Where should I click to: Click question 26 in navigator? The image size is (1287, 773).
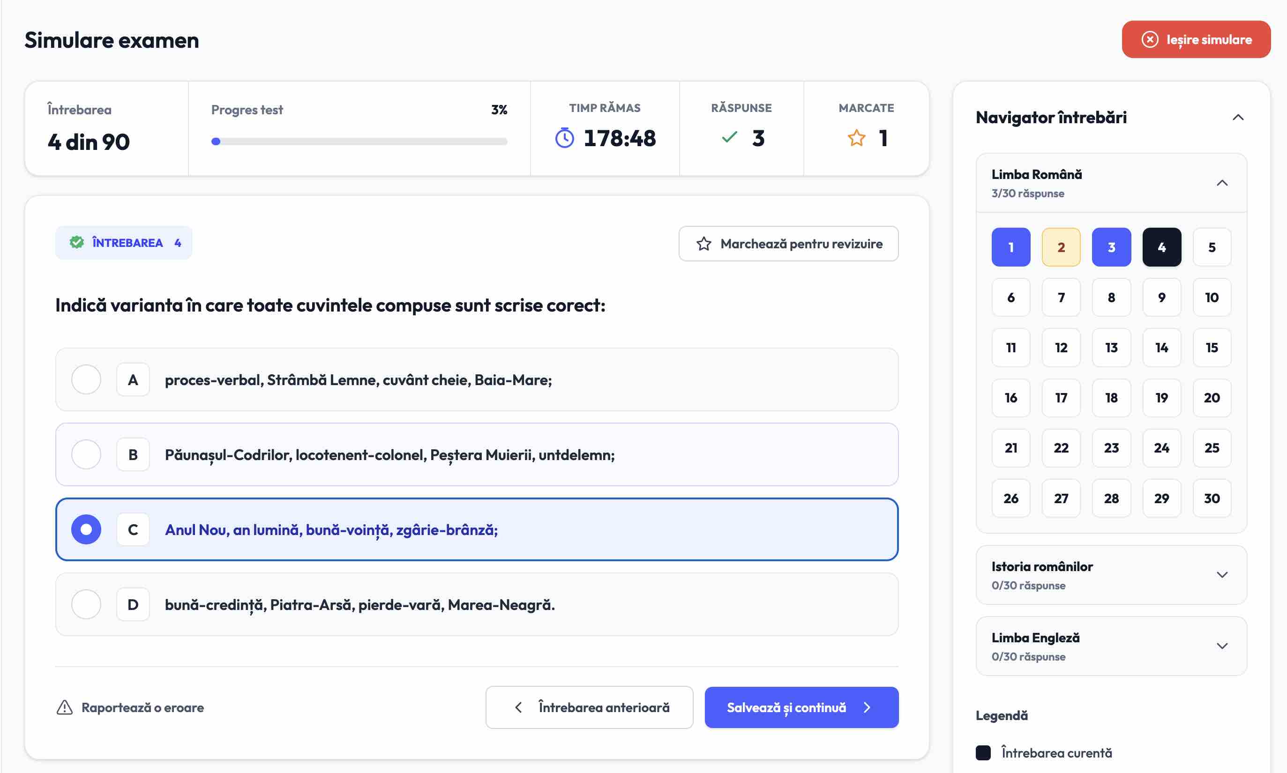click(x=1011, y=498)
